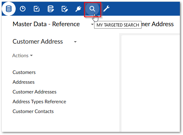Open the Data database icon in top bar
Image resolution: width=183 pixels, height=135 pixels.
click(9, 9)
